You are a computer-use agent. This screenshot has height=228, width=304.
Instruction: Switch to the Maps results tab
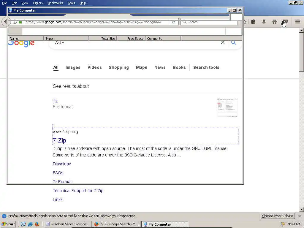pos(142,67)
